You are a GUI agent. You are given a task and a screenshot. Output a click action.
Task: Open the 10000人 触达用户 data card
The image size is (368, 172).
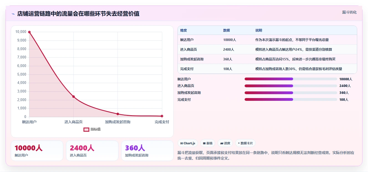click(37, 151)
